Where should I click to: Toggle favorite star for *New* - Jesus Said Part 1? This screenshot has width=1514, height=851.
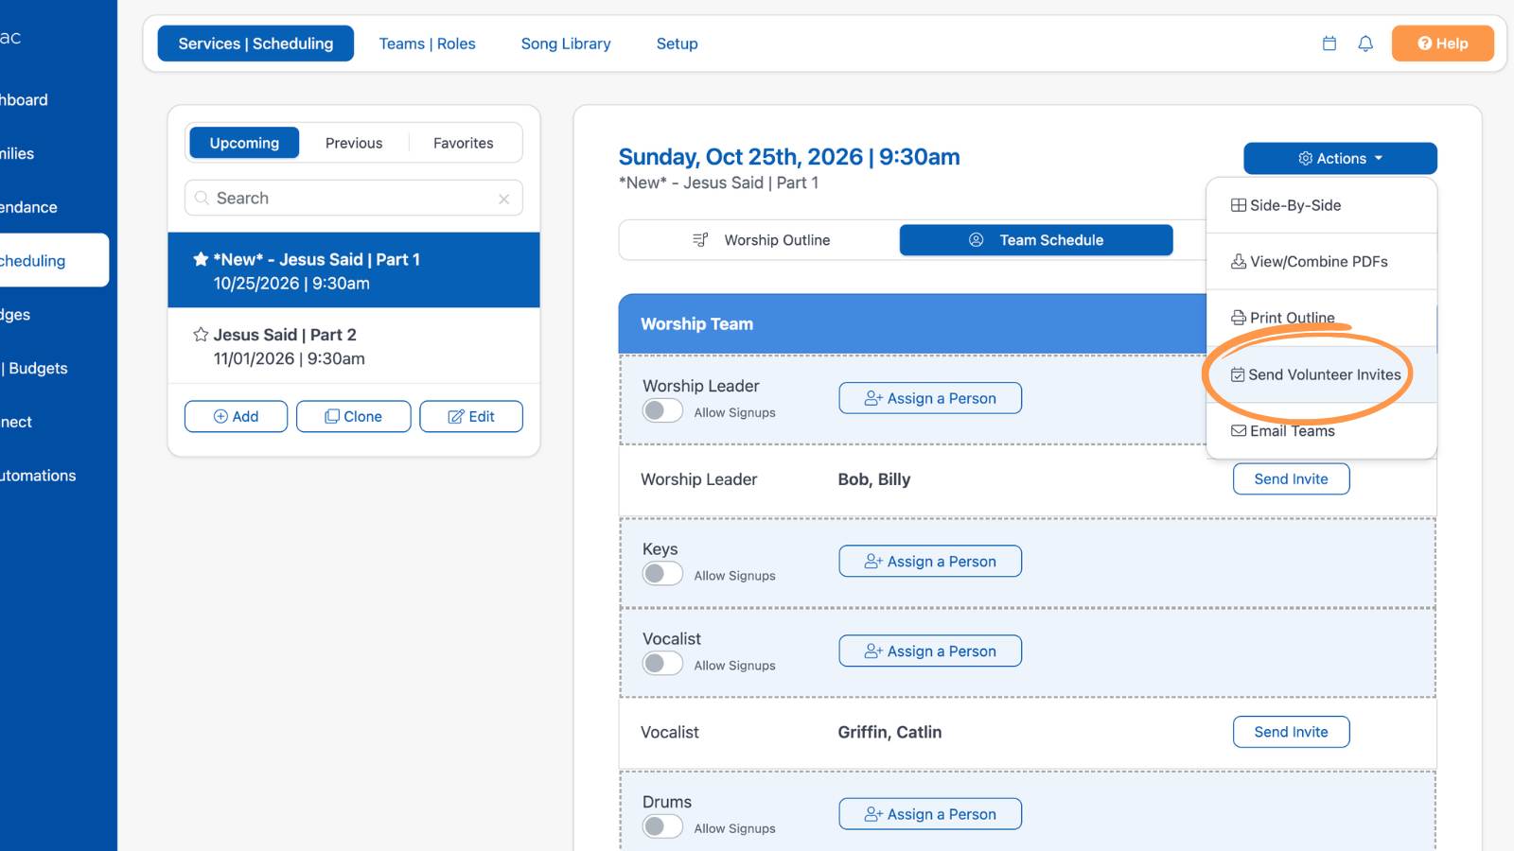201,259
